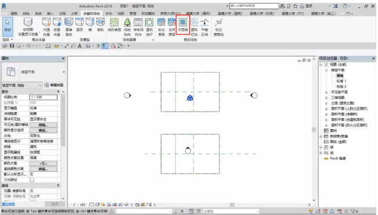Switch to the 视图 ribbon tab
The height and width of the screenshot is (215, 378).
point(121,13)
